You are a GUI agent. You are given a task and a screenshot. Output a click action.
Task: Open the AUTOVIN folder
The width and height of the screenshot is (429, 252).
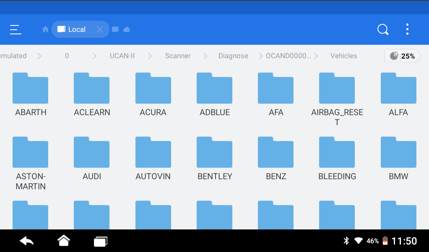click(x=153, y=158)
